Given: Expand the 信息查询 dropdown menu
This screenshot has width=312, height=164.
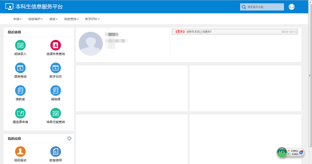Looking at the screenshot, I should tap(71, 19).
